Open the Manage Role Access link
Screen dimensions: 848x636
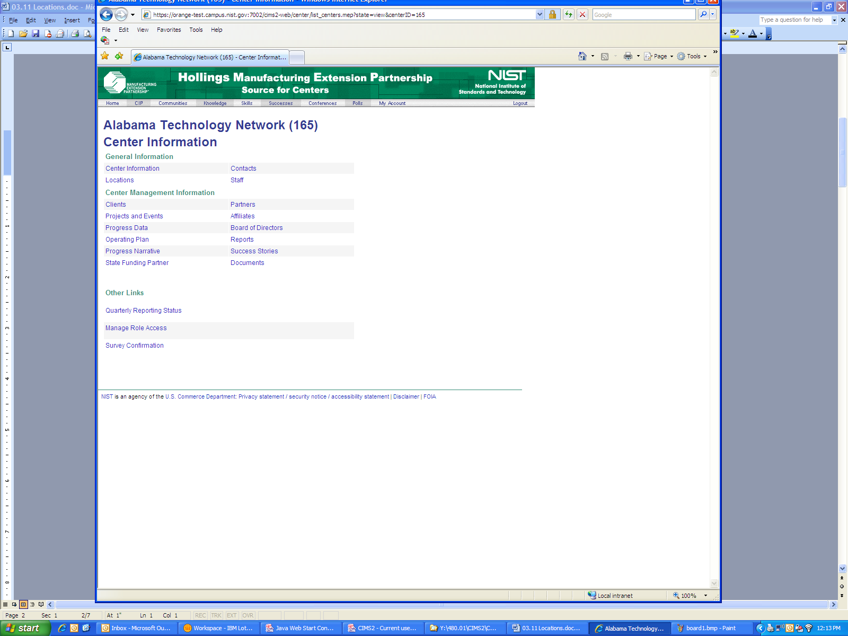136,328
